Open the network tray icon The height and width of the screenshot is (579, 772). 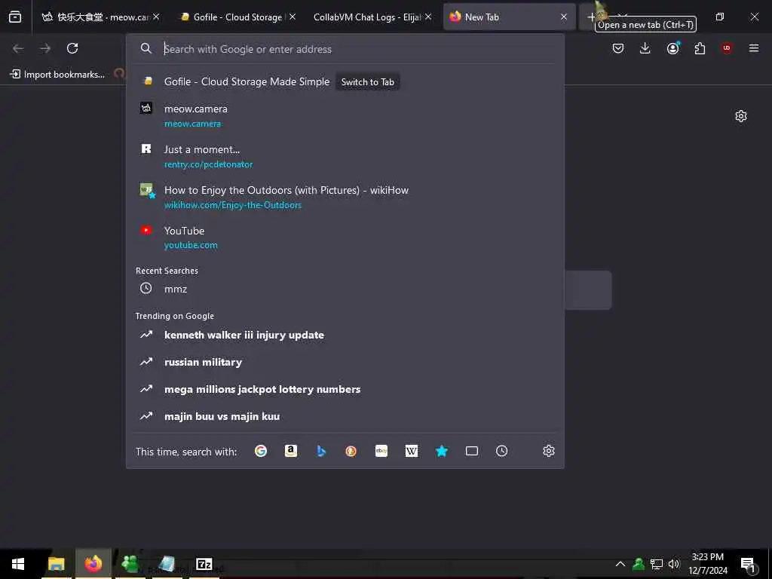click(657, 564)
